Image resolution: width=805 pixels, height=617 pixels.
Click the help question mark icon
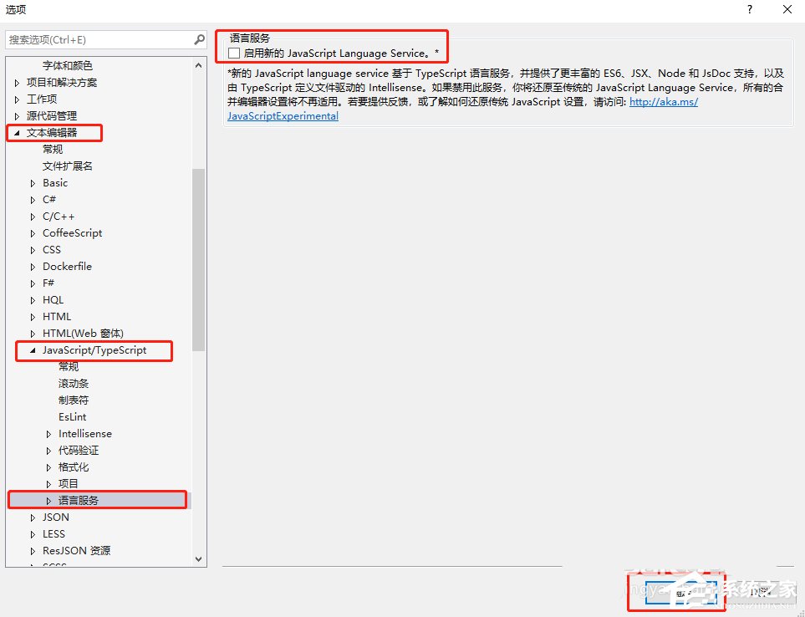click(x=749, y=9)
